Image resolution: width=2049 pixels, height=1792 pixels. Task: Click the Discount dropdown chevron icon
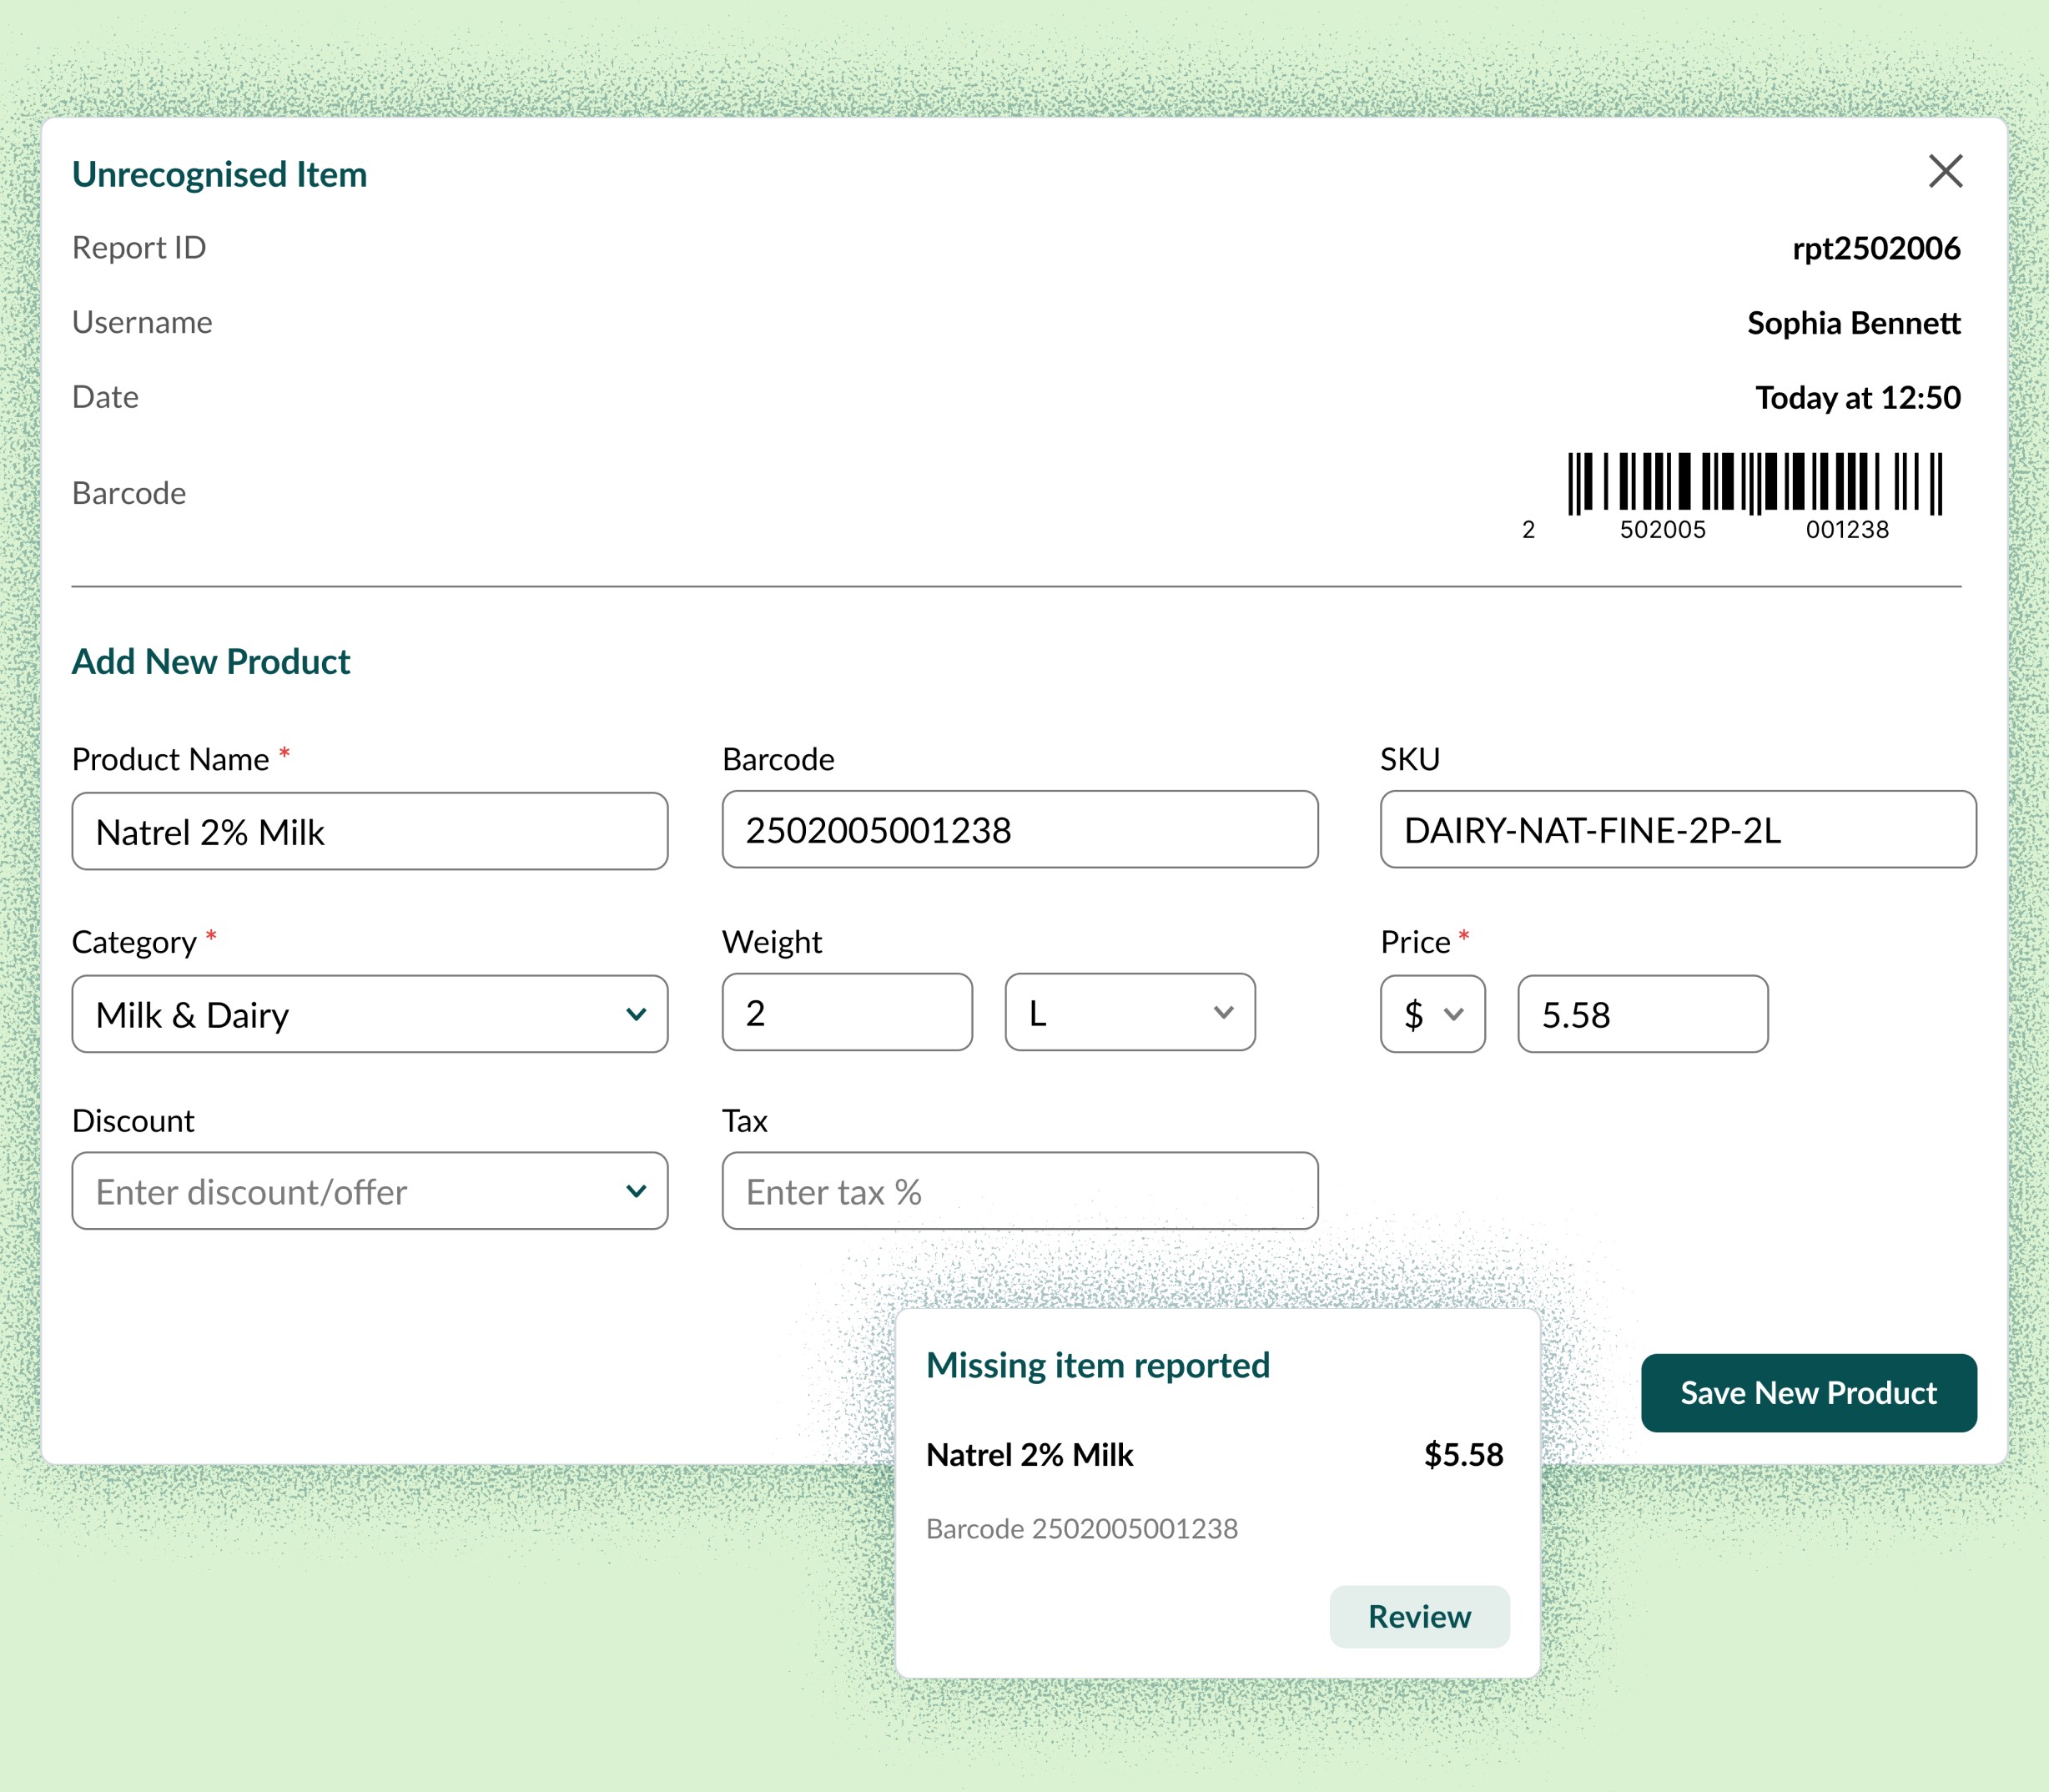(x=636, y=1191)
